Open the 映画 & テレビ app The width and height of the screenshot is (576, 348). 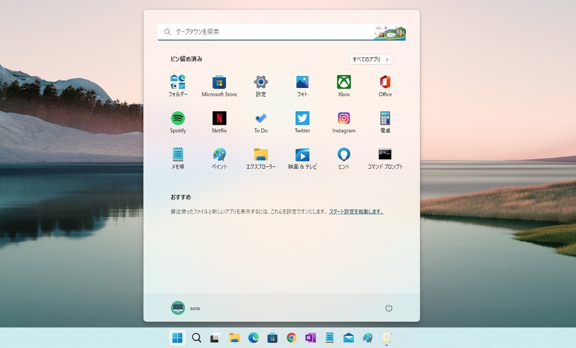pyautogui.click(x=302, y=158)
